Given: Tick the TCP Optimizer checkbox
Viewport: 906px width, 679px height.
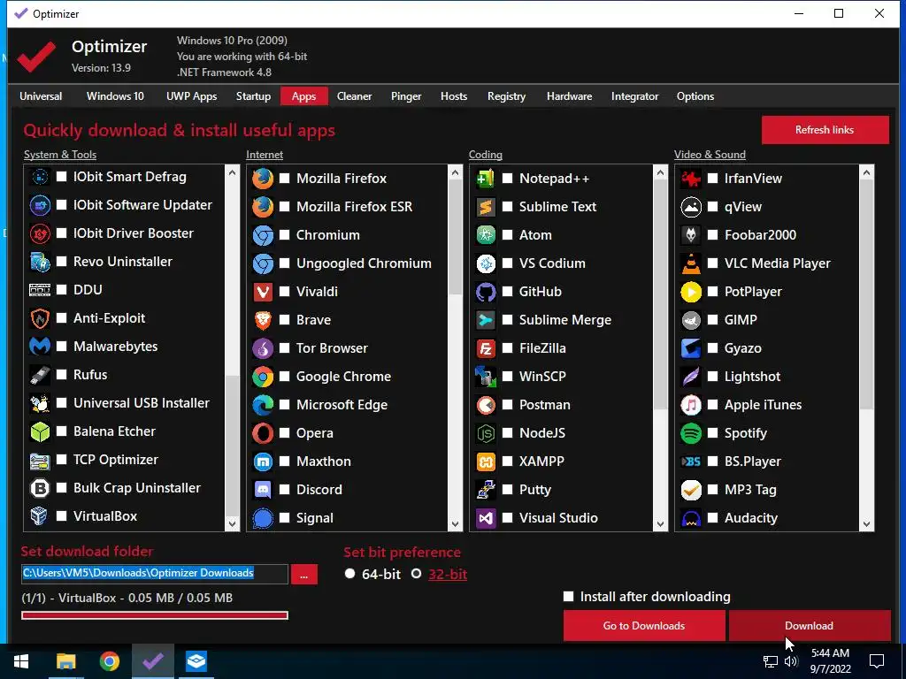Looking at the screenshot, I should (x=62, y=460).
